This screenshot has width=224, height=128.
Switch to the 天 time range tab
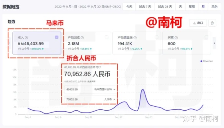tap(180, 7)
